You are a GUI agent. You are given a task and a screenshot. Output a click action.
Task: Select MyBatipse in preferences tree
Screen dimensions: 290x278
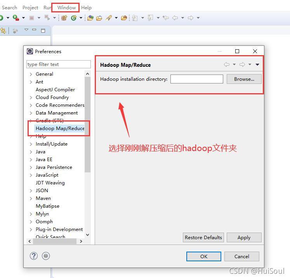pyautogui.click(x=47, y=206)
